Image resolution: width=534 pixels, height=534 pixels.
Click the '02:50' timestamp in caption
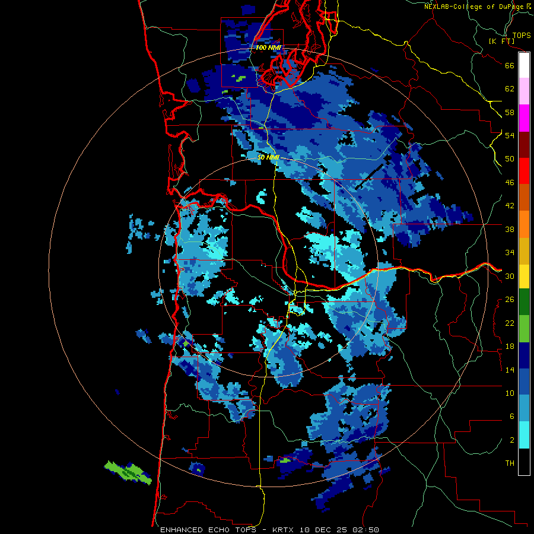click(x=365, y=530)
